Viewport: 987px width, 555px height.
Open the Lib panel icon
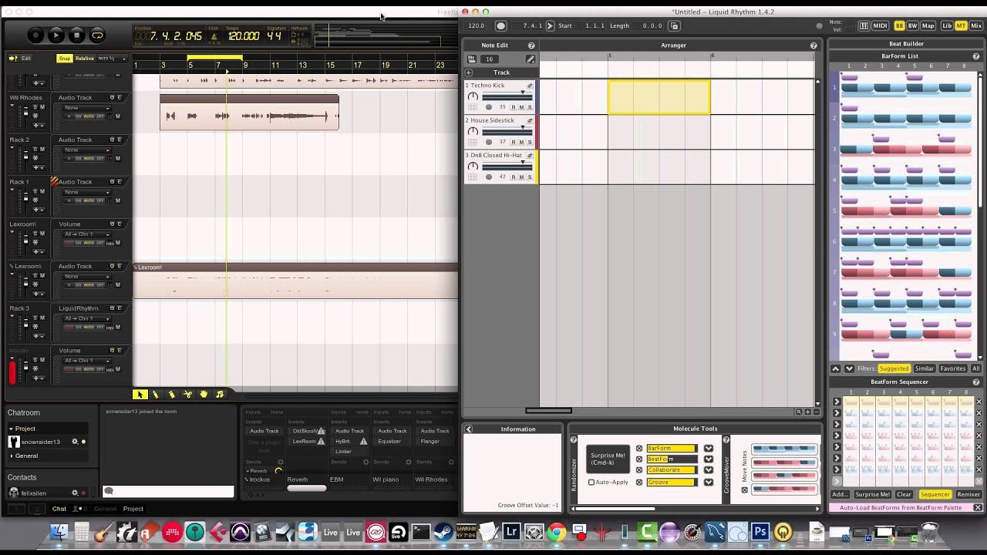coord(947,25)
